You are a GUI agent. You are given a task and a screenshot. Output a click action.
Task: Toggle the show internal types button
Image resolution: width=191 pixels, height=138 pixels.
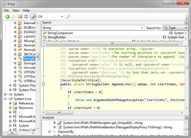tap(33, 16)
